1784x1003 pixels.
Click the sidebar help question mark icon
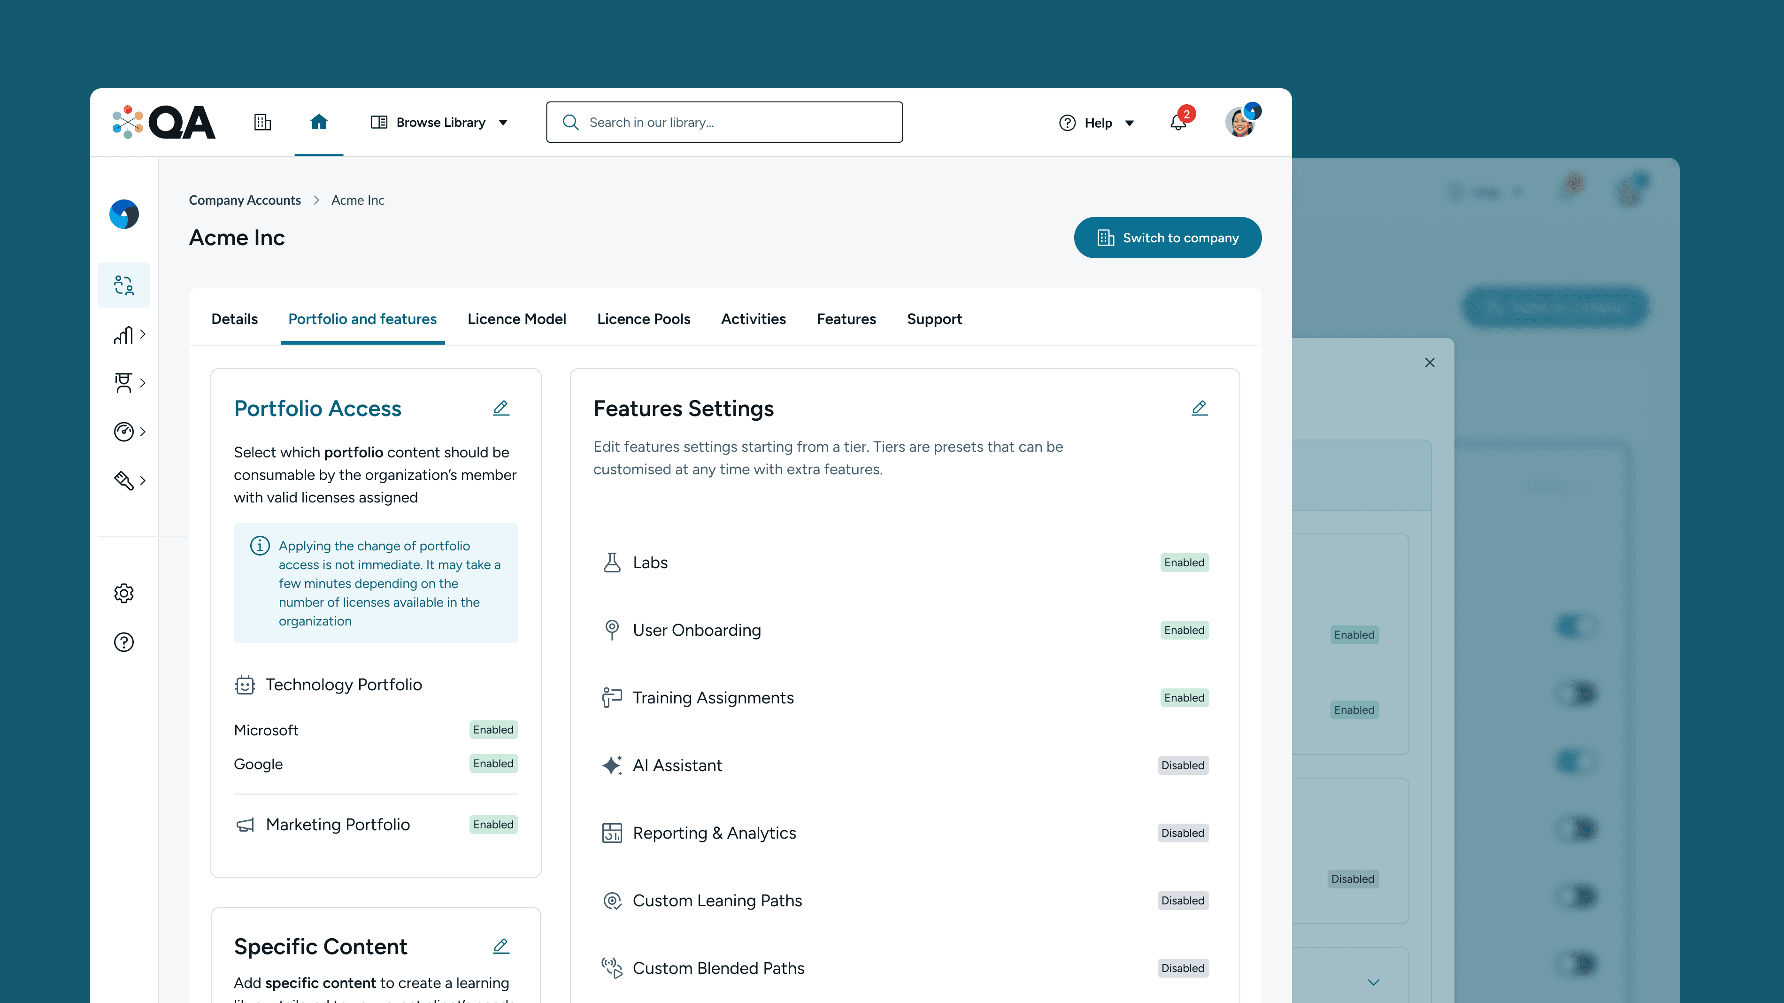point(124,642)
